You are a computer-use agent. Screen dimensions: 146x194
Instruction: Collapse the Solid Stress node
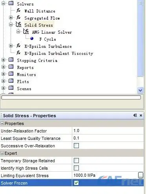(11, 25)
